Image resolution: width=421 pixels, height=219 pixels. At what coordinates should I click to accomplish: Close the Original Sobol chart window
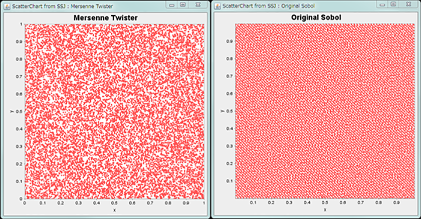(409, 4)
